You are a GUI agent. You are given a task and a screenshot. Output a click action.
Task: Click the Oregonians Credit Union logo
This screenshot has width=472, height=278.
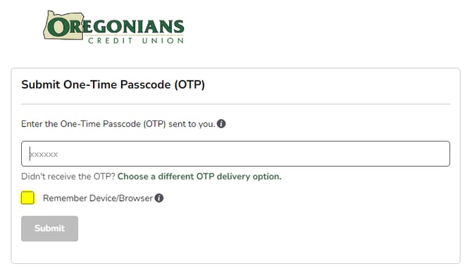tap(113, 27)
